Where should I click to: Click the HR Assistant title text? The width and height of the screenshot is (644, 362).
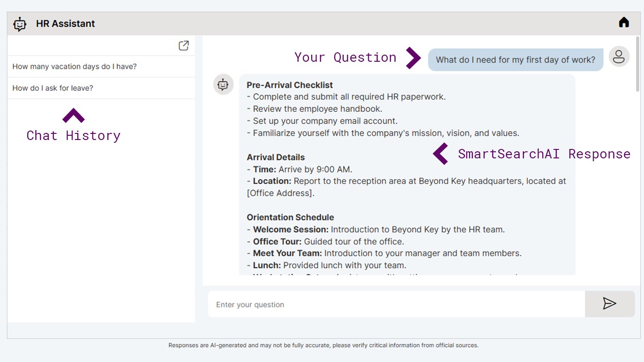(66, 24)
